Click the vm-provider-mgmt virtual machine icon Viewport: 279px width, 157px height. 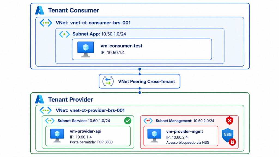pos(154,135)
